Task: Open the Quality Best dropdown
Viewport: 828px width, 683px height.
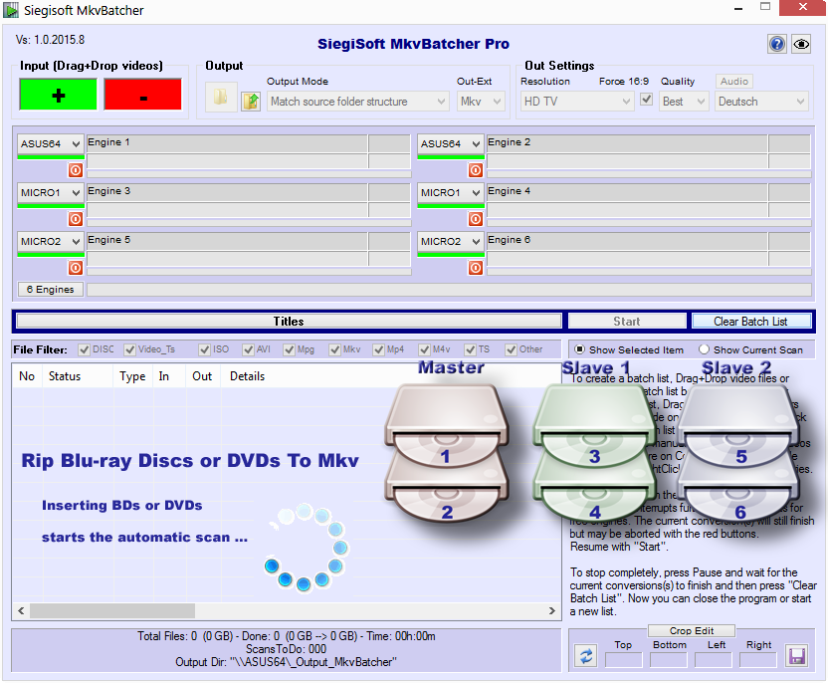Action: (684, 102)
